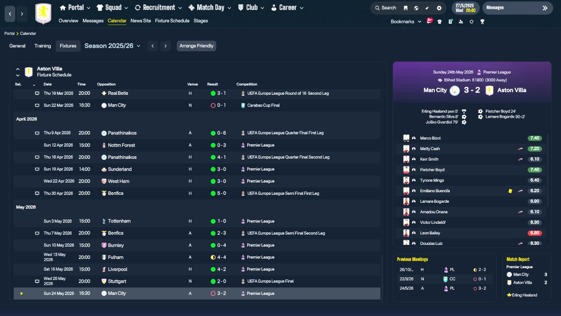Switch to the Training tab
This screenshot has height=316, width=561.
43,46
